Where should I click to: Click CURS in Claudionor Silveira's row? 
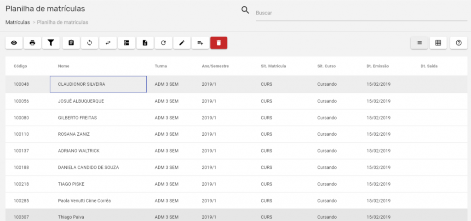click(266, 84)
